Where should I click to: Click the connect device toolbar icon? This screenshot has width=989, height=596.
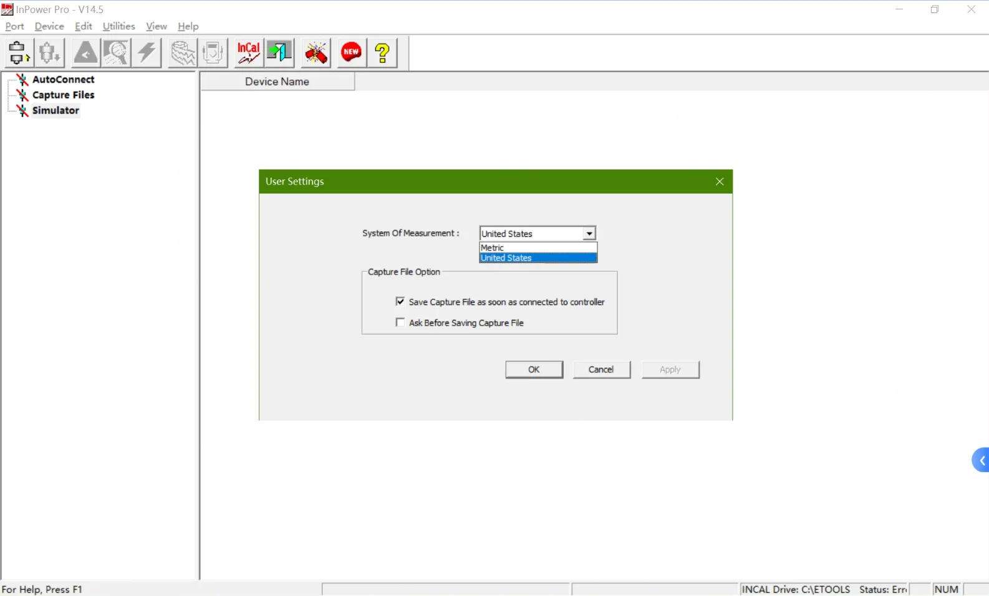pyautogui.click(x=18, y=53)
